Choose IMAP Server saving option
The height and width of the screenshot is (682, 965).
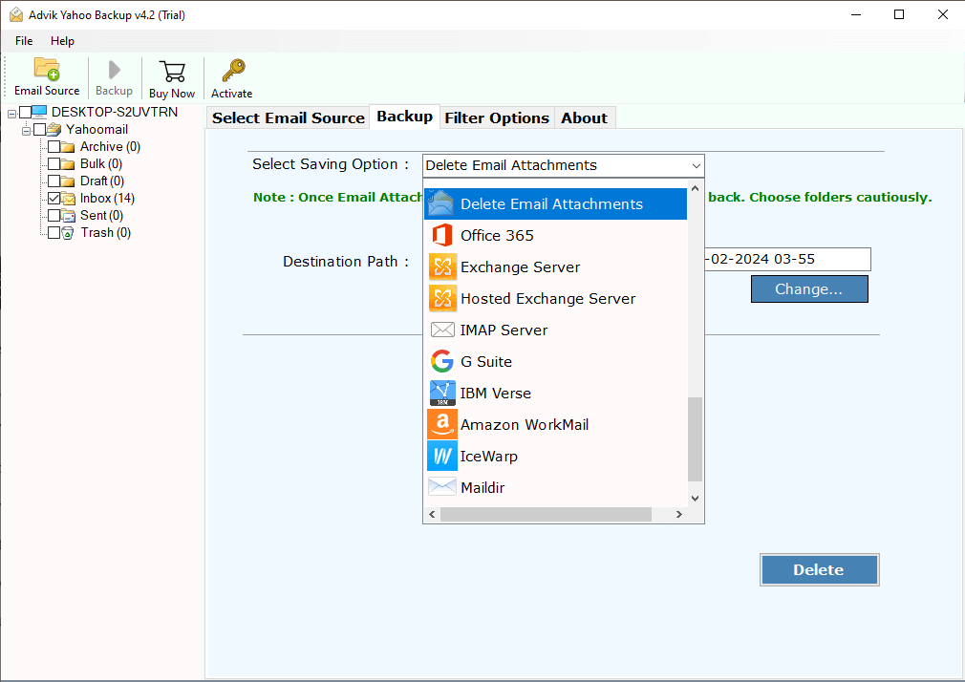[555, 330]
